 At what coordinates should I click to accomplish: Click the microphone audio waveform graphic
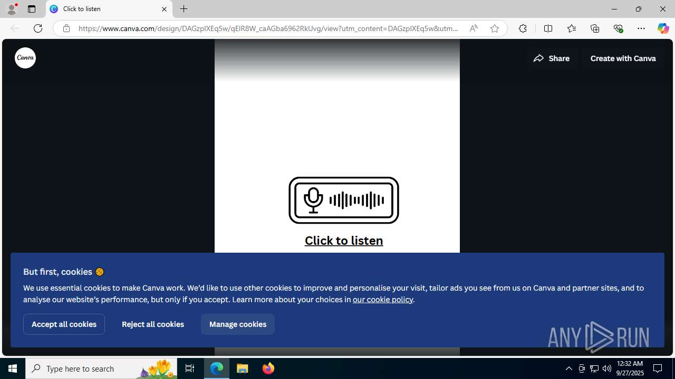coord(344,200)
